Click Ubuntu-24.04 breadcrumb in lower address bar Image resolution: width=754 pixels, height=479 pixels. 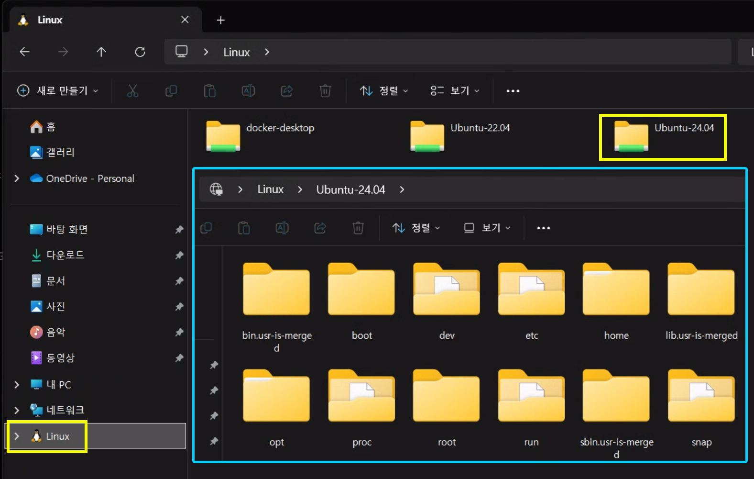pyautogui.click(x=350, y=189)
